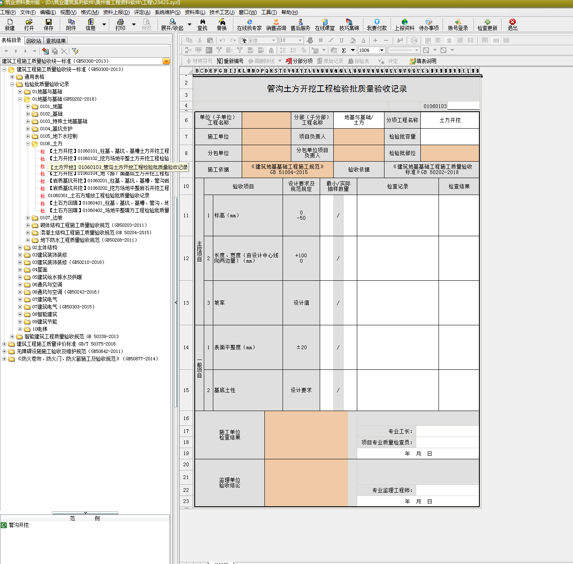Collapse the 0106_土方 tree node
The height and width of the screenshot is (564, 573).
(28, 143)
